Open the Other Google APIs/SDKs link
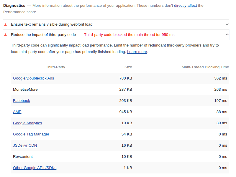 point(35,168)
